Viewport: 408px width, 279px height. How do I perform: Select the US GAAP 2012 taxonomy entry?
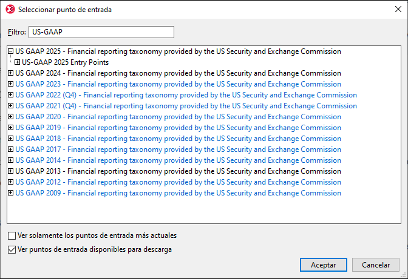tap(178, 182)
